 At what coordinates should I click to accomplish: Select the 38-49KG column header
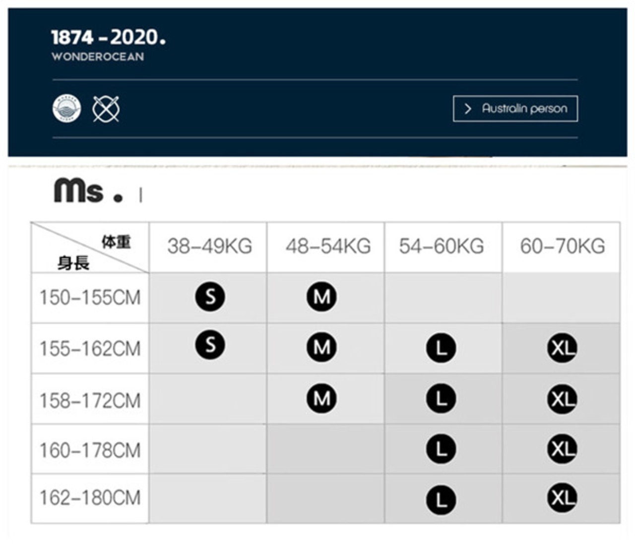pos(209,246)
